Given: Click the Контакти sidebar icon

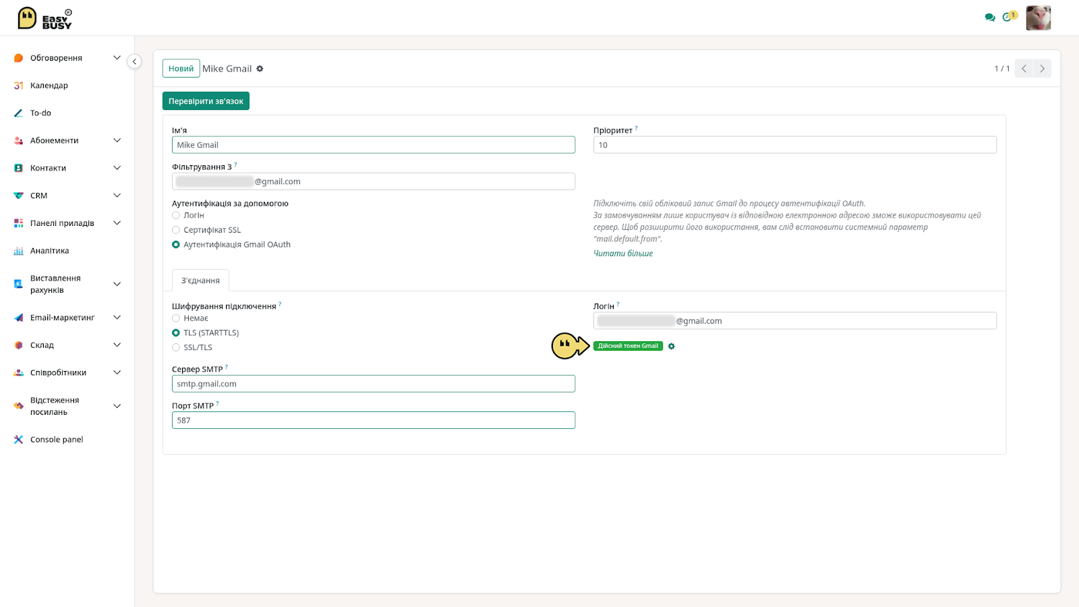Looking at the screenshot, I should (x=19, y=168).
